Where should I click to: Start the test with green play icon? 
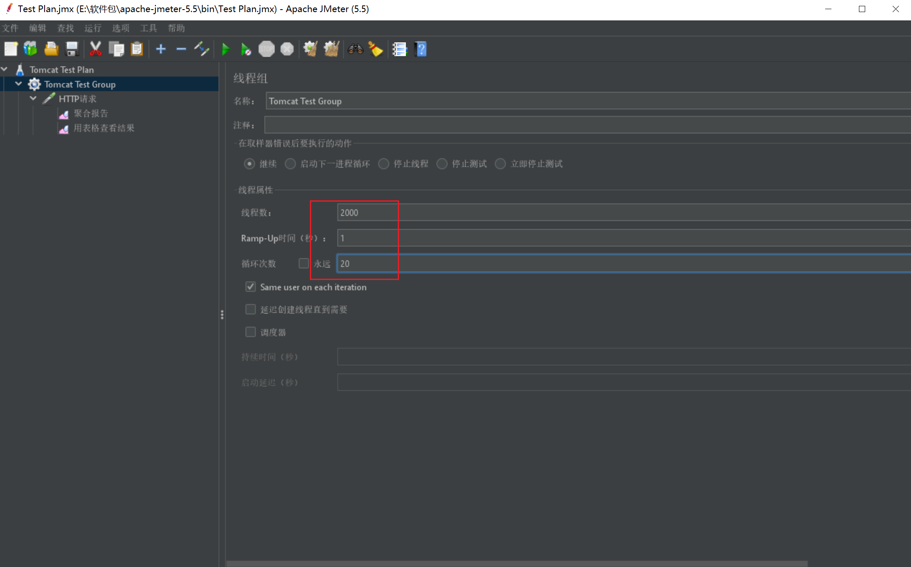[x=226, y=49]
